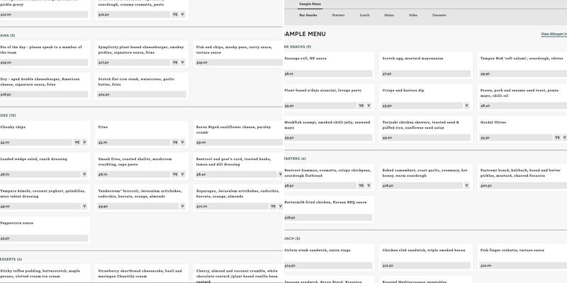This screenshot has height=283, width=567.
Task: Click VE badge on Plant-based n'duja arancini
Action: [x=361, y=105]
